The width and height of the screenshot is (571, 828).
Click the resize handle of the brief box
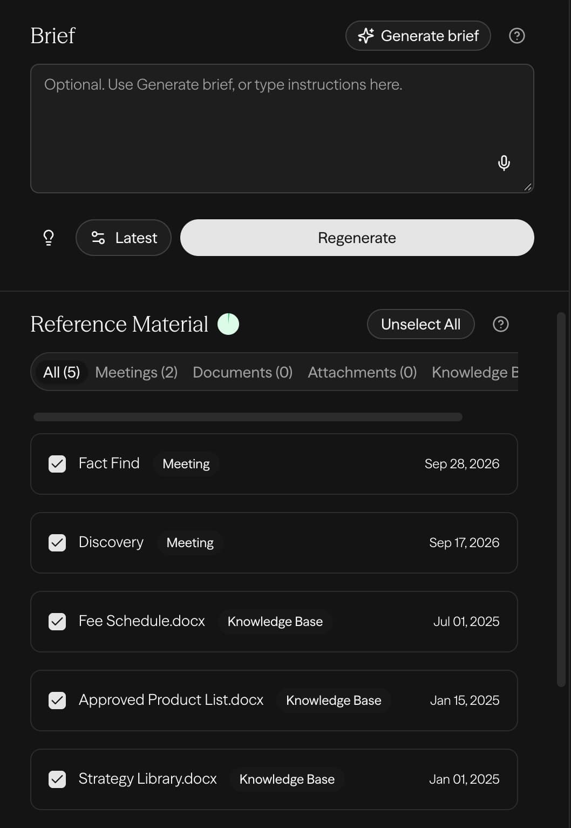point(528,187)
